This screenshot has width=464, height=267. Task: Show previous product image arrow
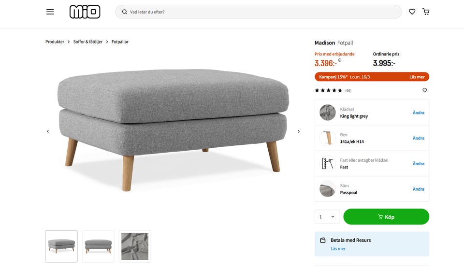[48, 131]
